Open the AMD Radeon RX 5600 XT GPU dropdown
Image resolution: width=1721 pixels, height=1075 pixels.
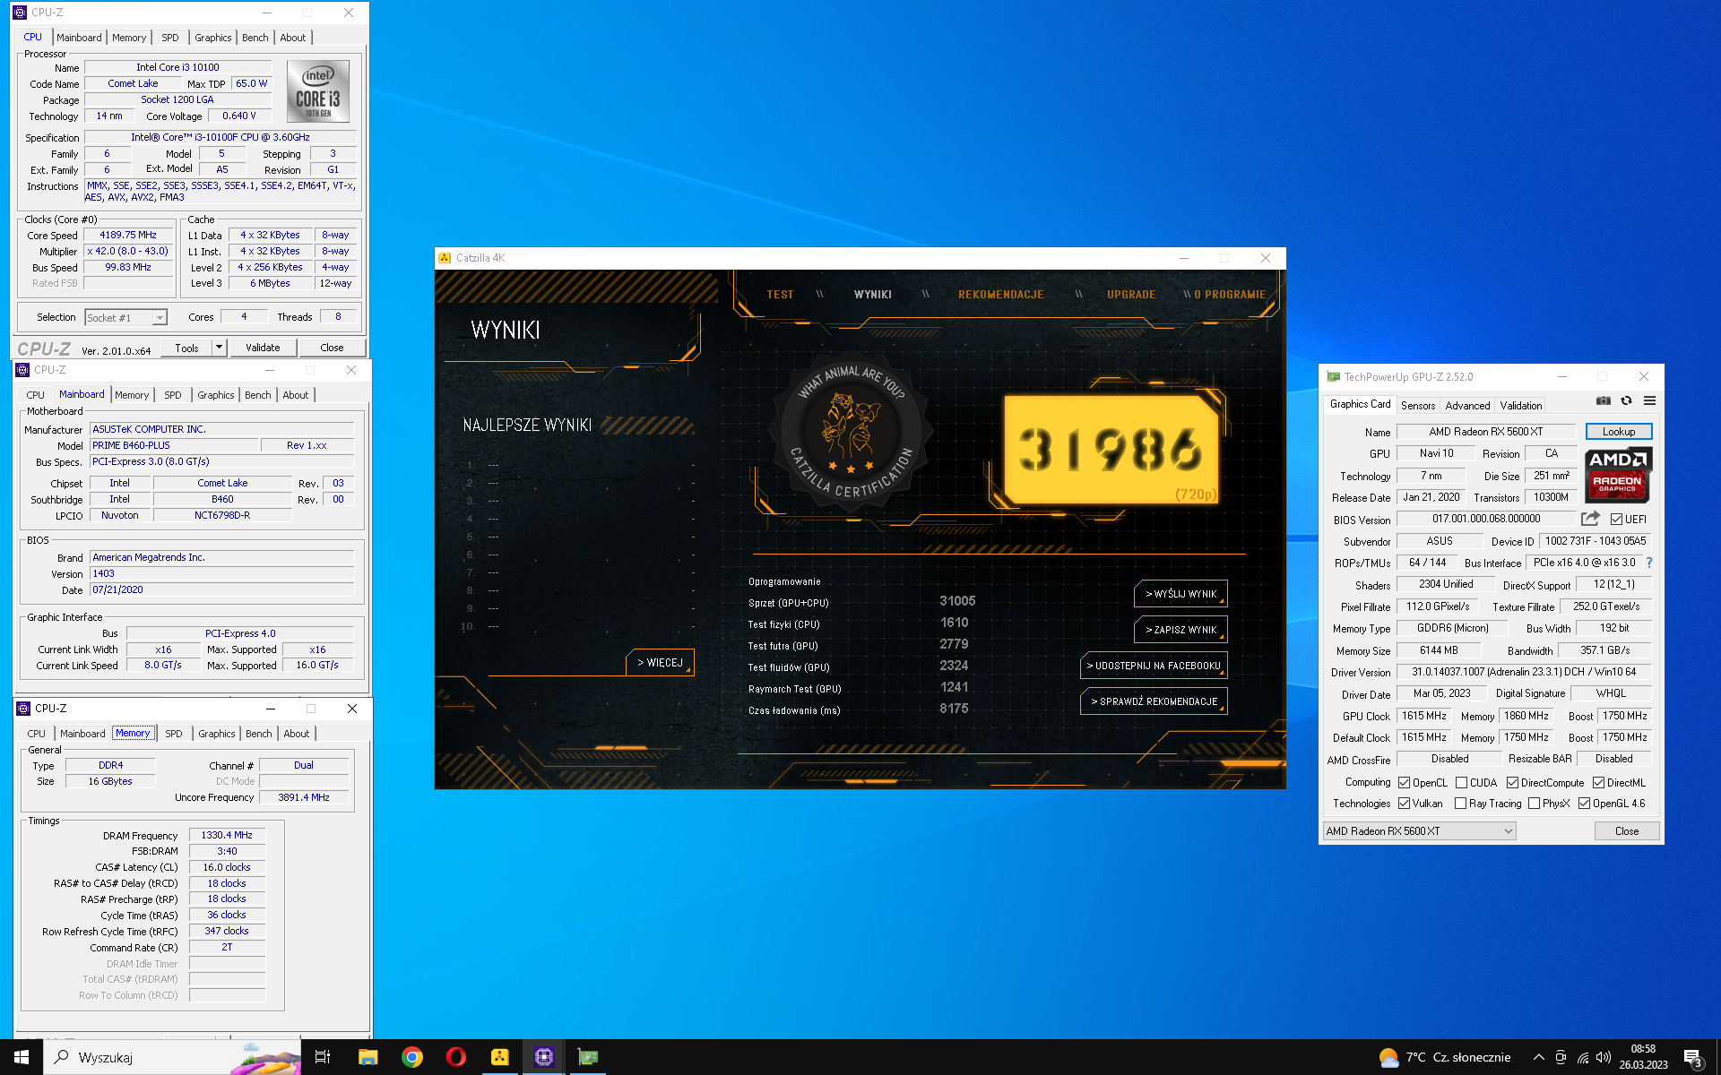coord(1420,831)
